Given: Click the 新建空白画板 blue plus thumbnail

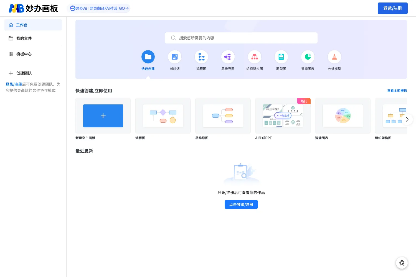Looking at the screenshot, I should point(103,116).
